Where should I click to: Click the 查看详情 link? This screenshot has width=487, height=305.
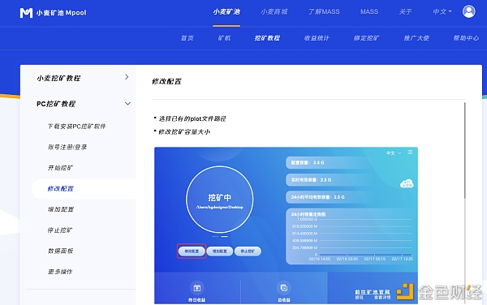point(382,298)
